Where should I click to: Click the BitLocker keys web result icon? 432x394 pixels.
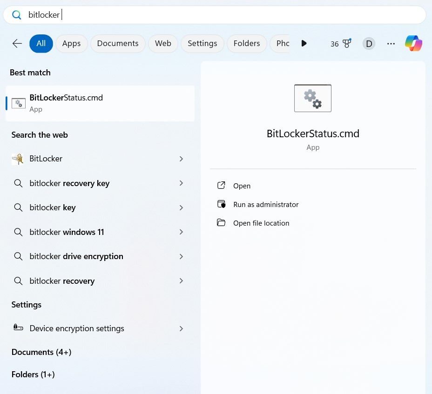coord(18,159)
